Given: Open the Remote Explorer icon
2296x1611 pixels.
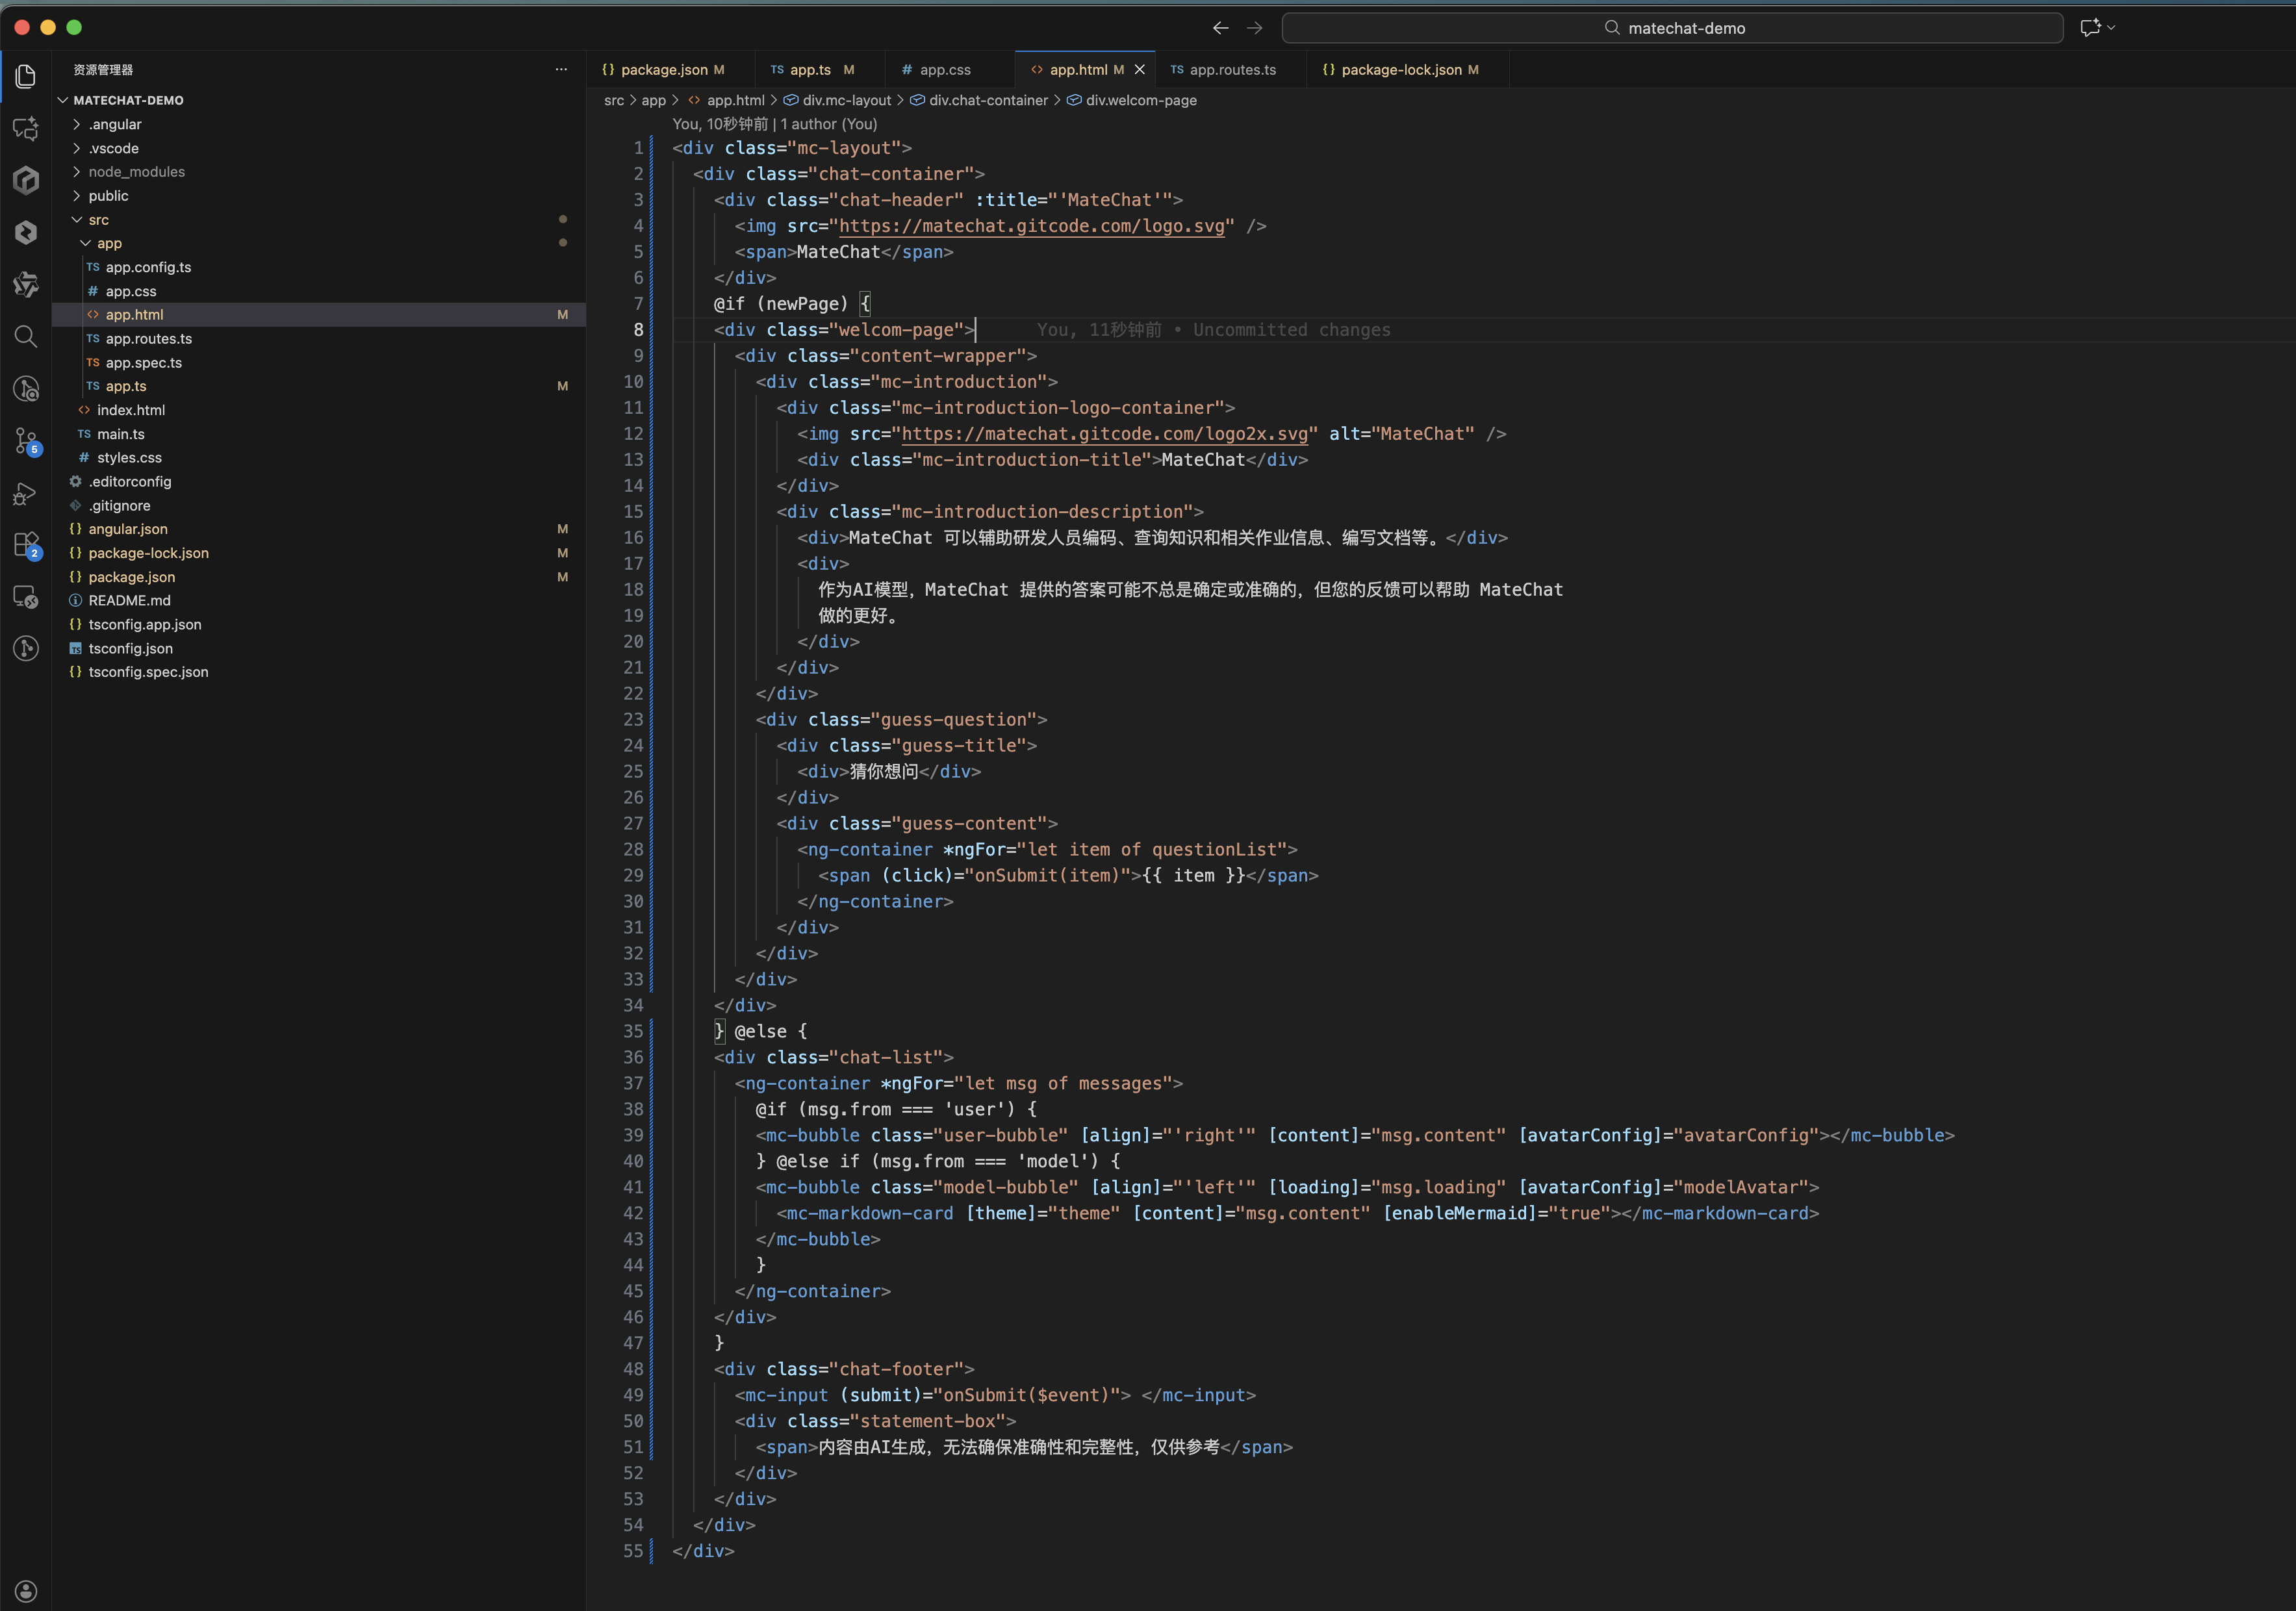Looking at the screenshot, I should [x=26, y=597].
